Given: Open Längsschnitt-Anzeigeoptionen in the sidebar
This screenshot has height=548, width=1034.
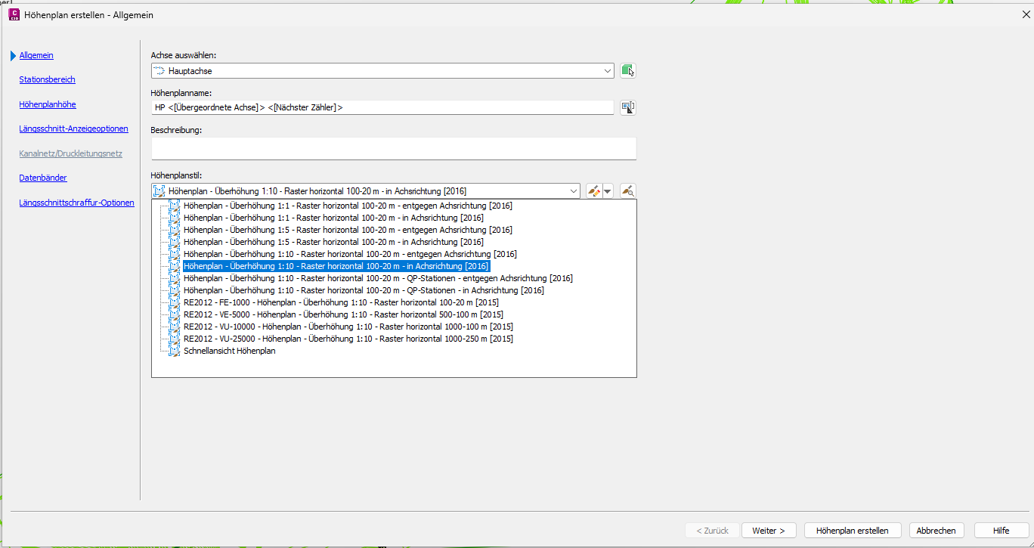Looking at the screenshot, I should pos(73,128).
